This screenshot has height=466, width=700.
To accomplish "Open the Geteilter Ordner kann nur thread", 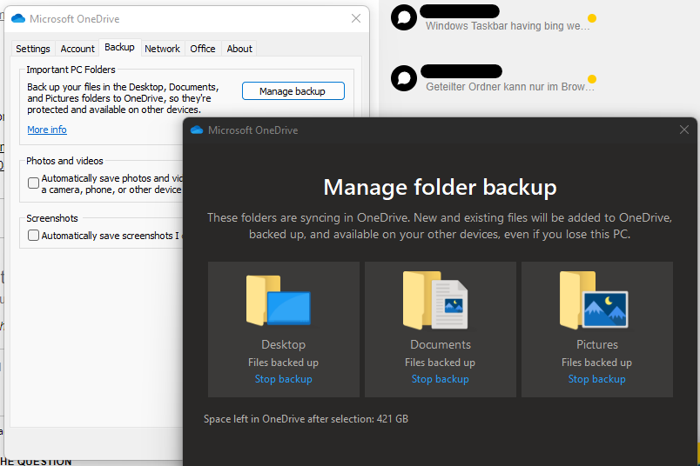I will pos(510,87).
